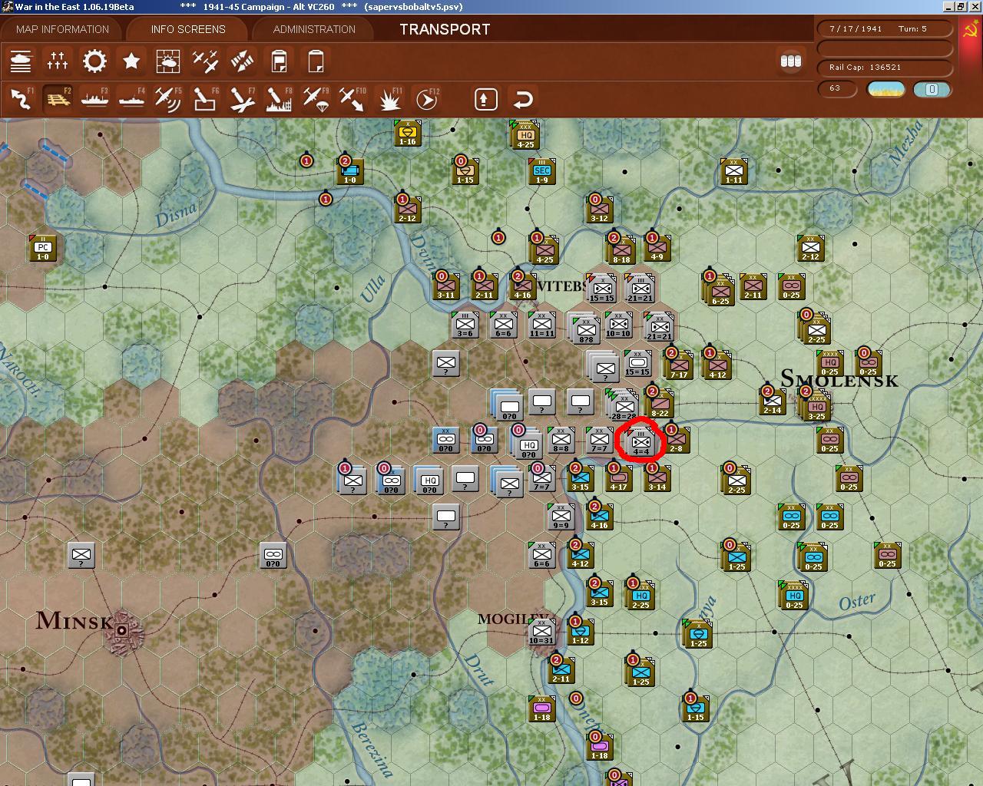This screenshot has width=983, height=786.
Task: Click the star victory icon
Action: [x=131, y=61]
